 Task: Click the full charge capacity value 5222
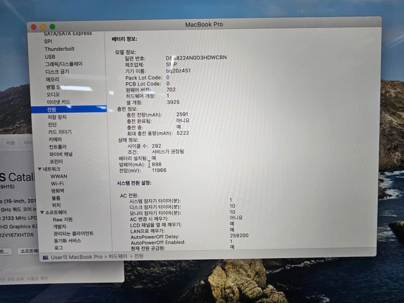pyautogui.click(x=183, y=133)
